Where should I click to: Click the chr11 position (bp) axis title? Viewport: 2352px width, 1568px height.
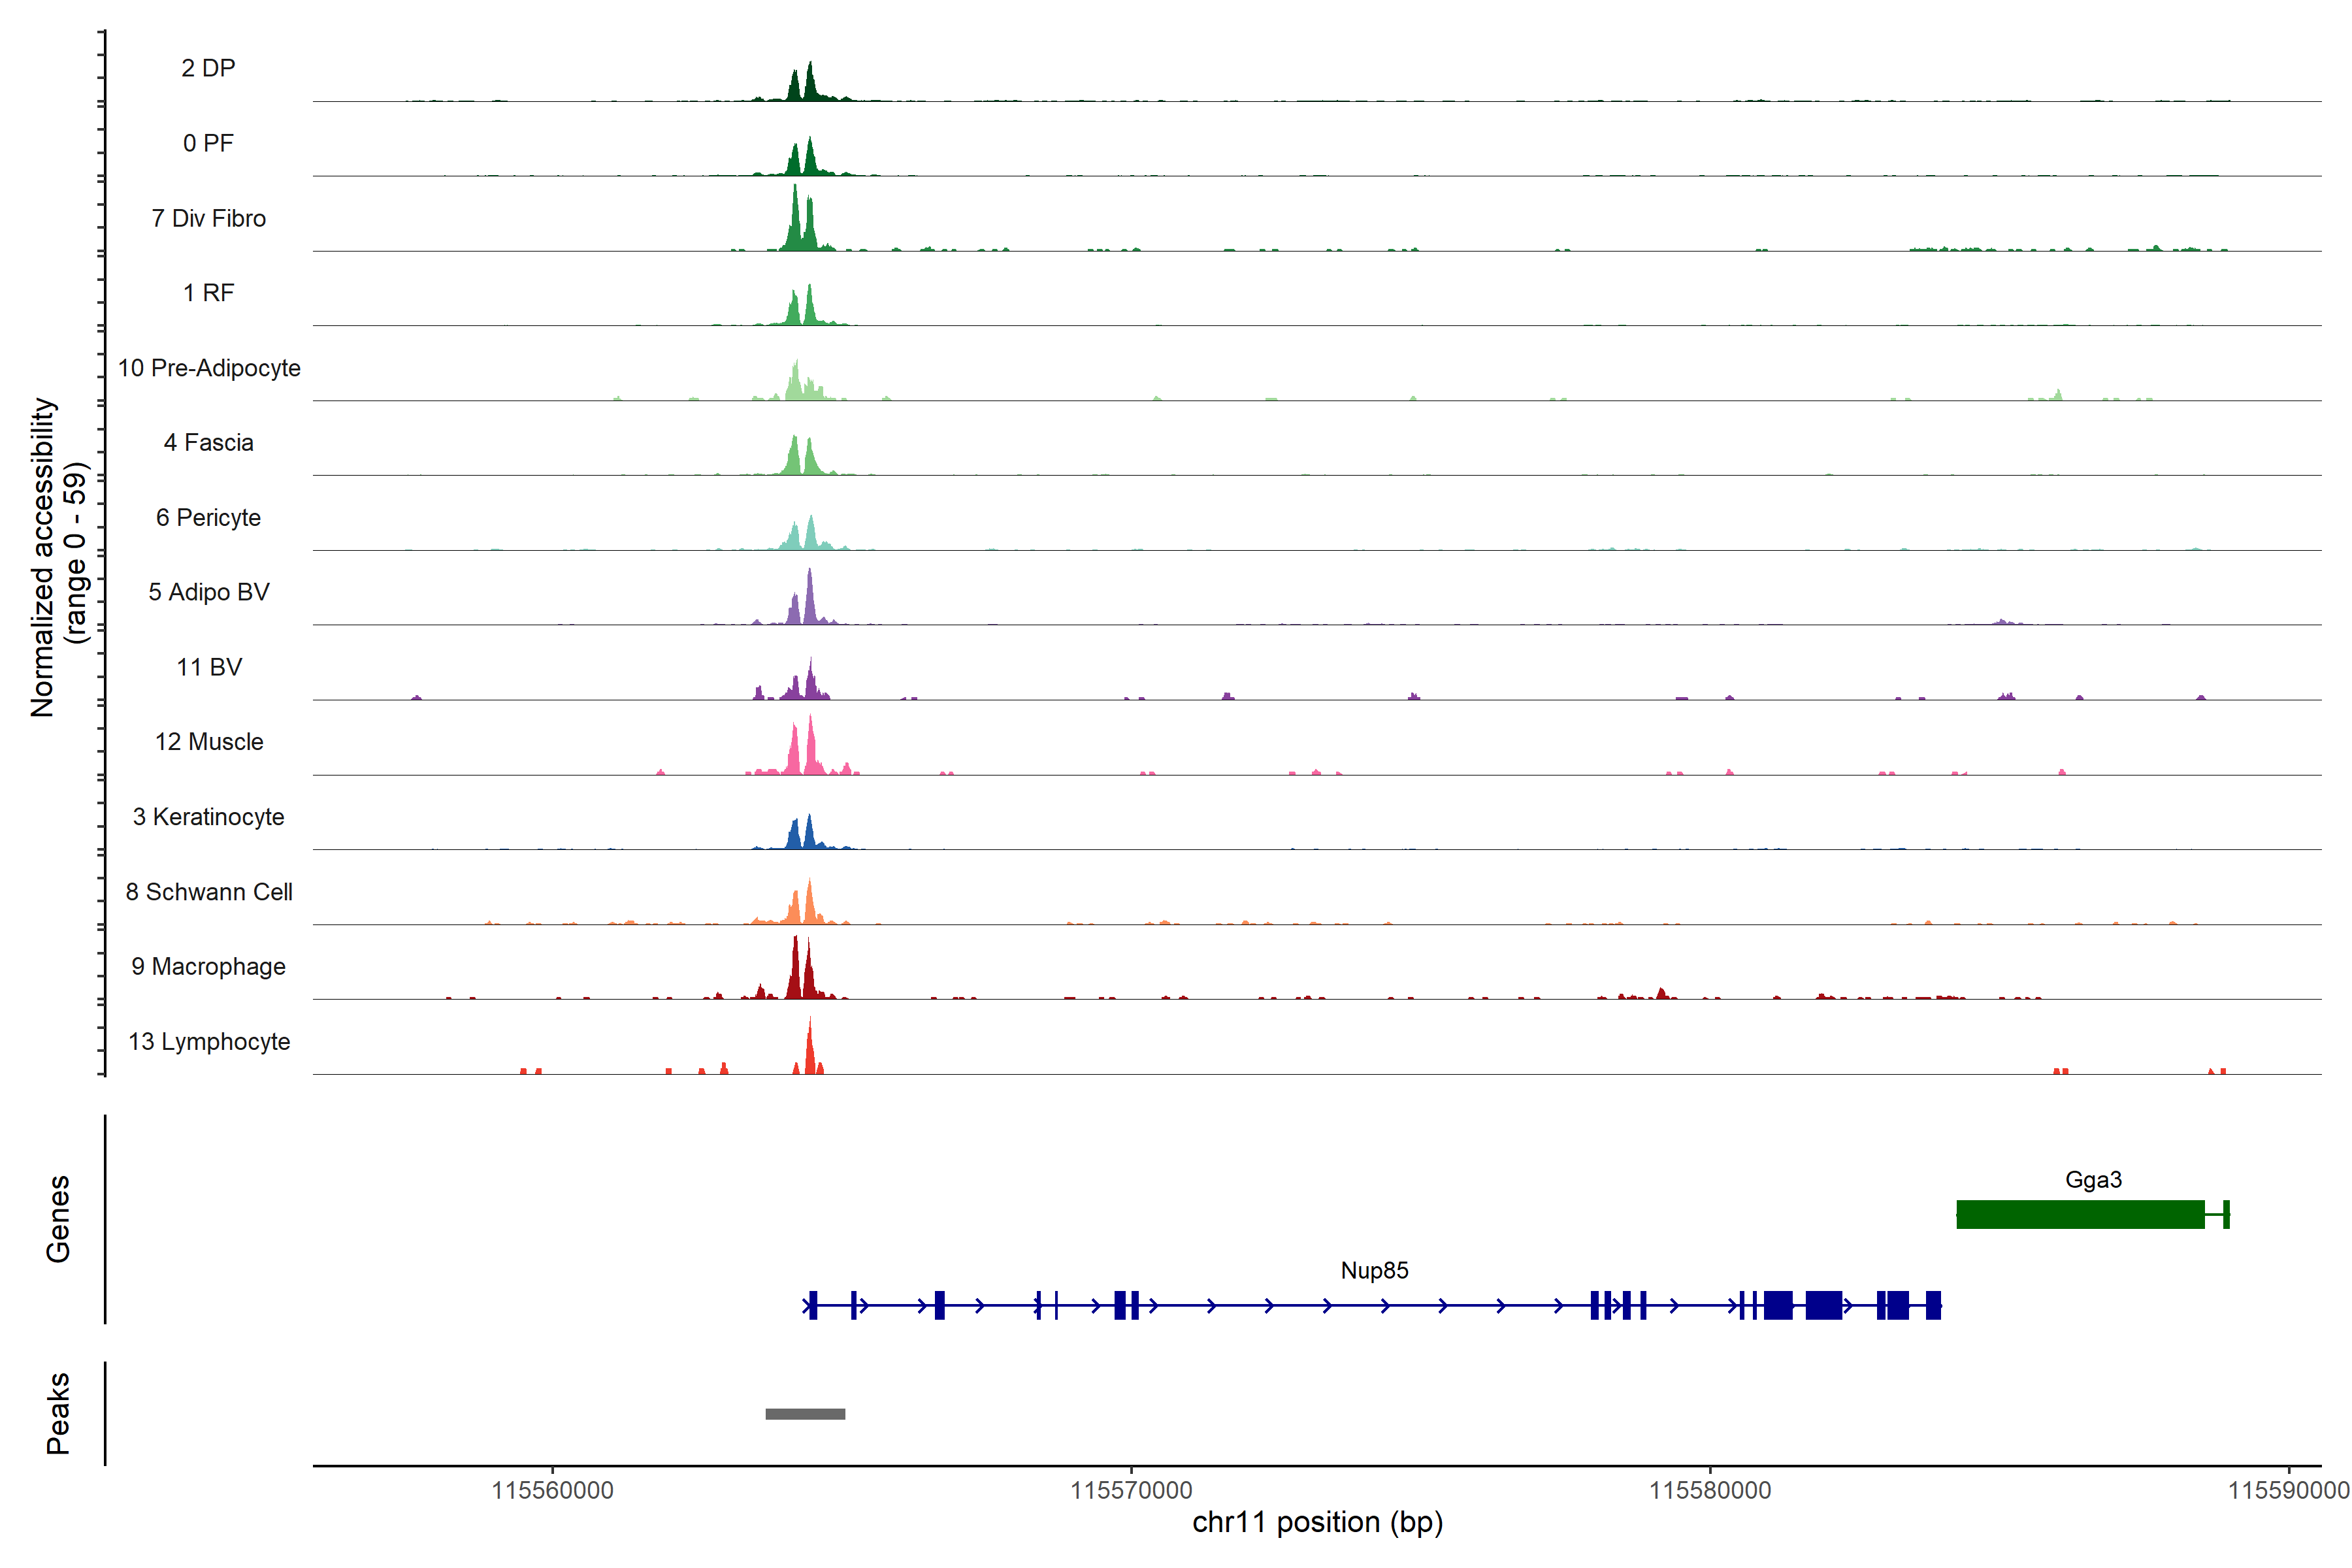click(x=1317, y=1522)
